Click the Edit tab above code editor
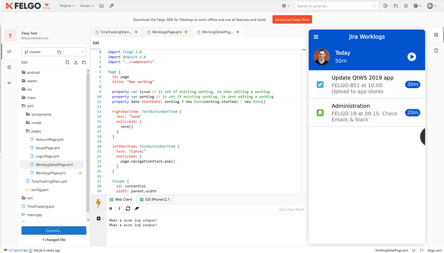 [x=96, y=43]
